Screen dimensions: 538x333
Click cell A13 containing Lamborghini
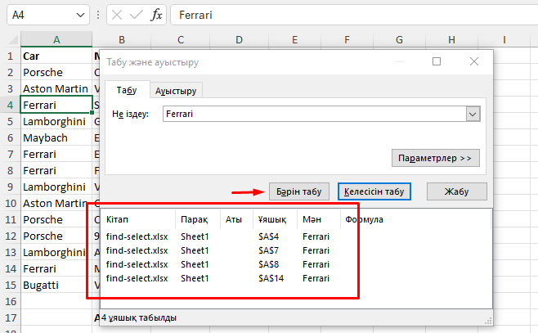point(56,253)
